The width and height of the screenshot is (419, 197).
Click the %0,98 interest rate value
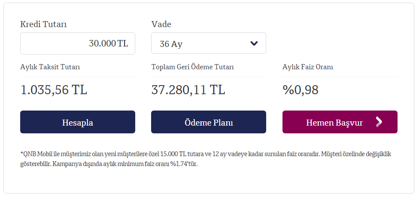pos(301,89)
